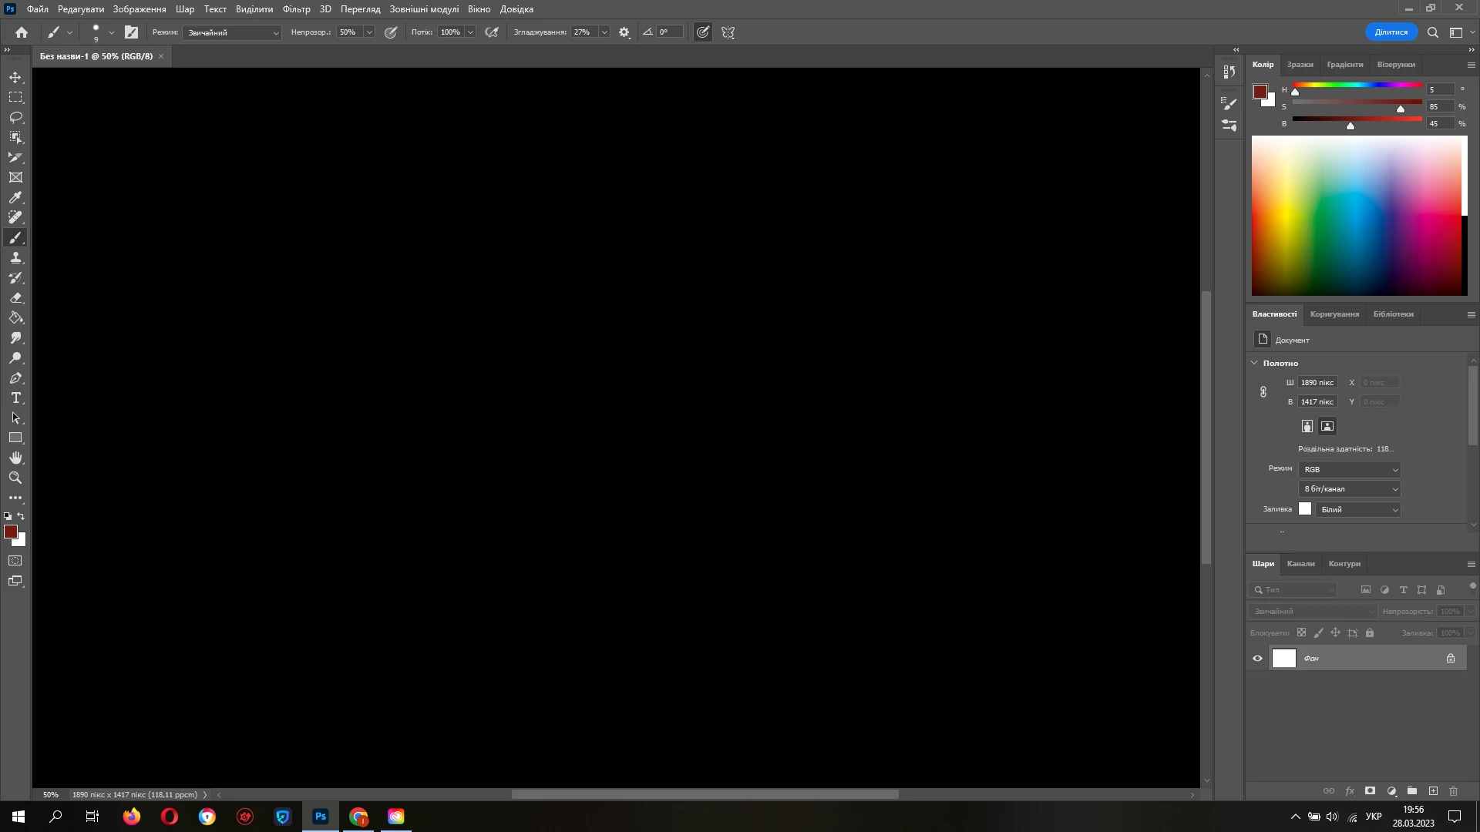Create a new layer button
The height and width of the screenshot is (832, 1480).
(1433, 791)
